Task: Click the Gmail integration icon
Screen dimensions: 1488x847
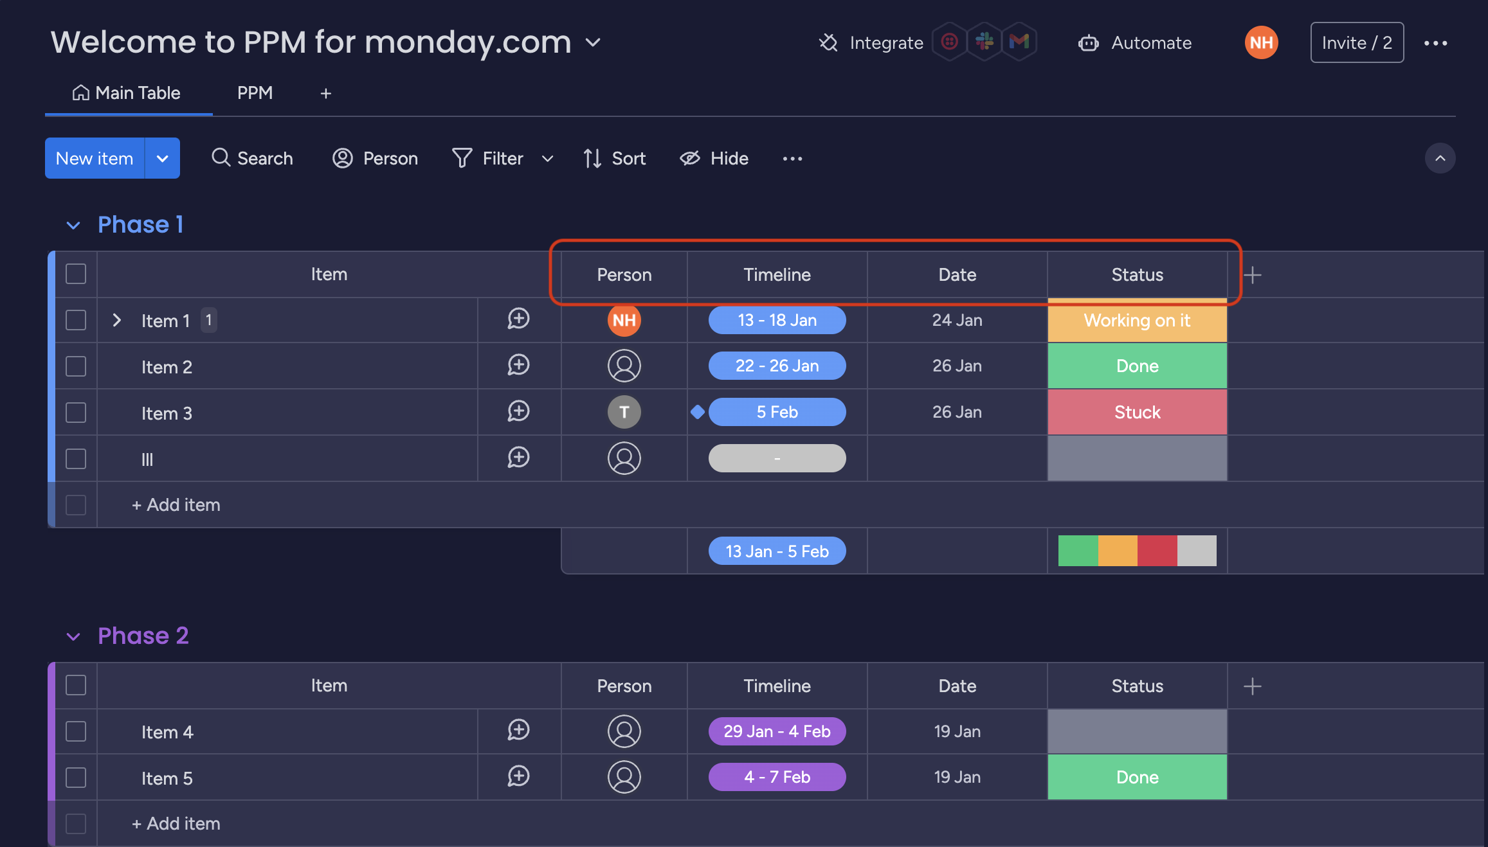Action: pos(1019,42)
